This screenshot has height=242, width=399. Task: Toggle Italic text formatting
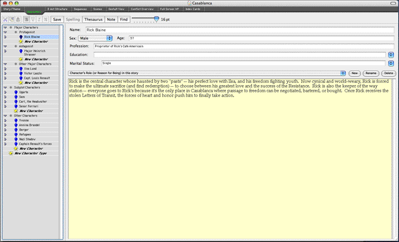(39, 19)
